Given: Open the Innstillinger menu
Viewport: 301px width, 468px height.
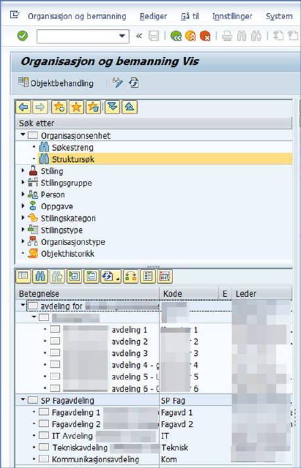Looking at the screenshot, I should [x=232, y=16].
